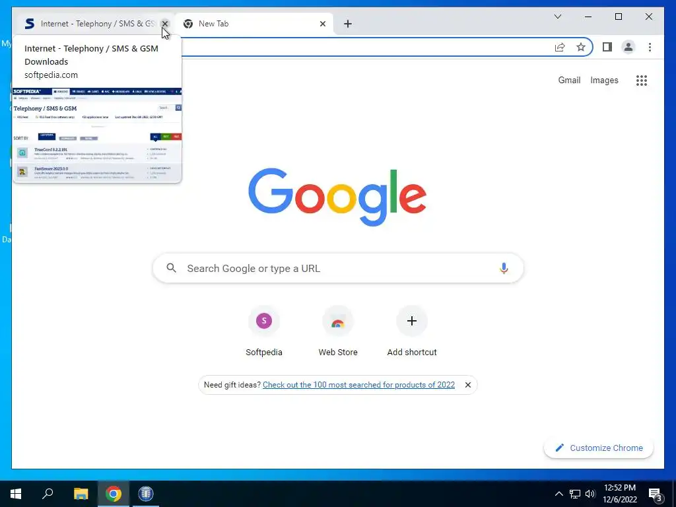676x507 pixels.
Task: Open a new tab with plus button
Action: pyautogui.click(x=348, y=24)
